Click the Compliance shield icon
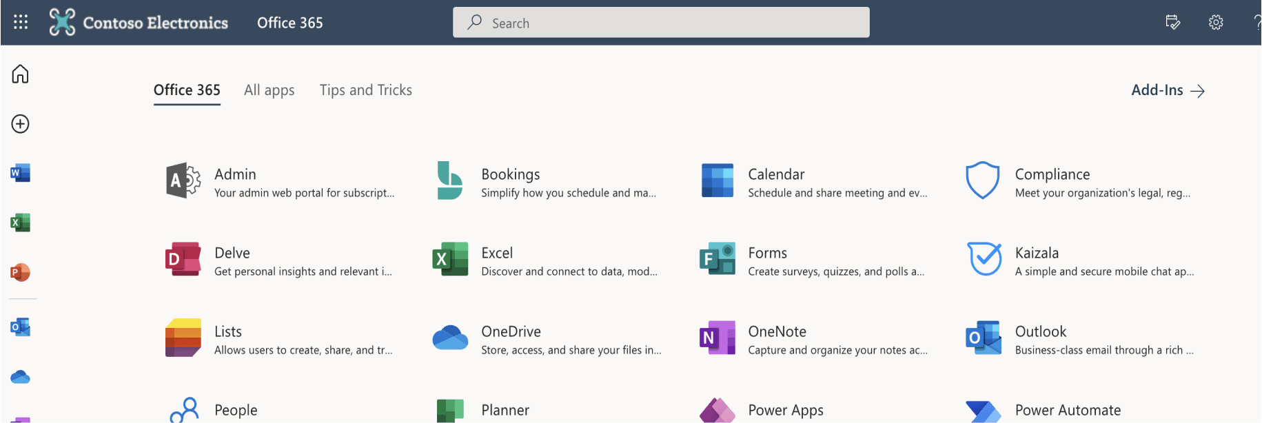1262x423 pixels. pyautogui.click(x=983, y=180)
